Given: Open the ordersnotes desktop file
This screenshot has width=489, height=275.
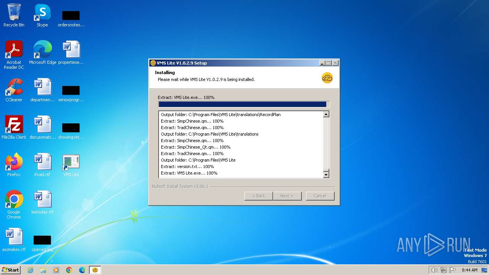Looking at the screenshot, I should pyautogui.click(x=71, y=18).
